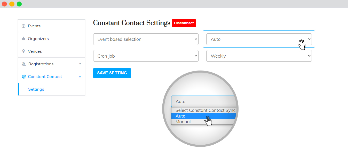Click the Organizers person icon
Screen dimensions: 348x164
23,39
